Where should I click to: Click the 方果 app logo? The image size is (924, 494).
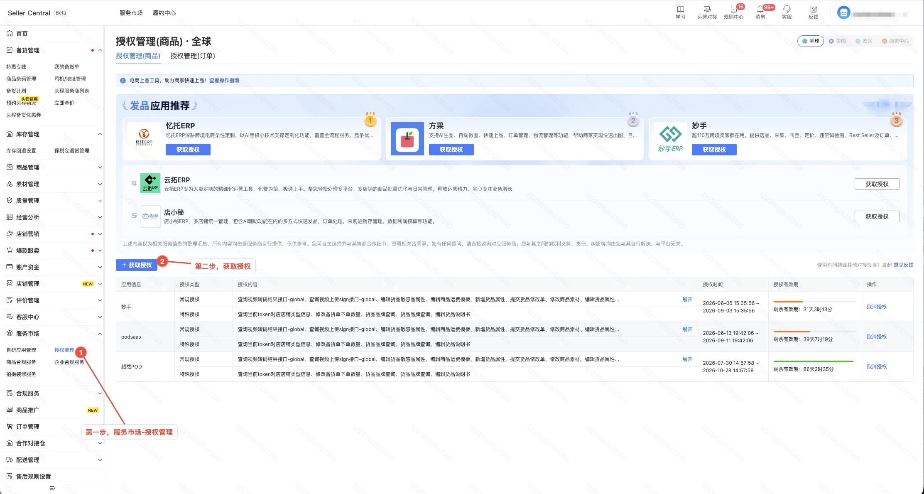(x=407, y=138)
